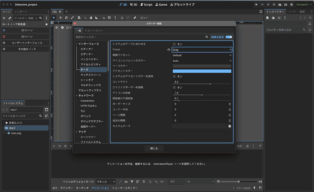314x192 pixels.
Task: Select the Scale tool
Action: 72,18
